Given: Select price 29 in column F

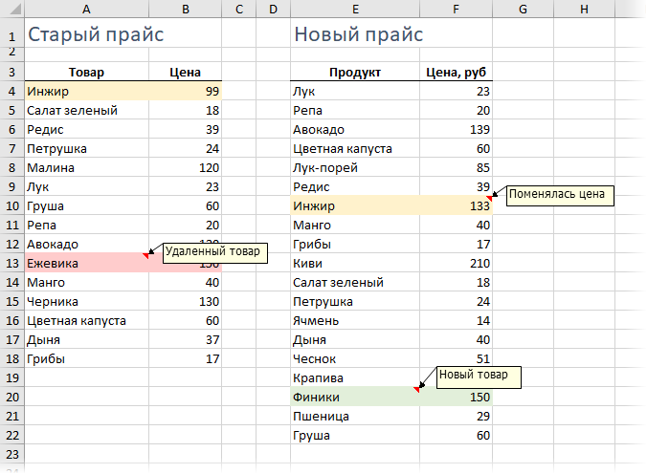Looking at the screenshot, I should [x=456, y=416].
